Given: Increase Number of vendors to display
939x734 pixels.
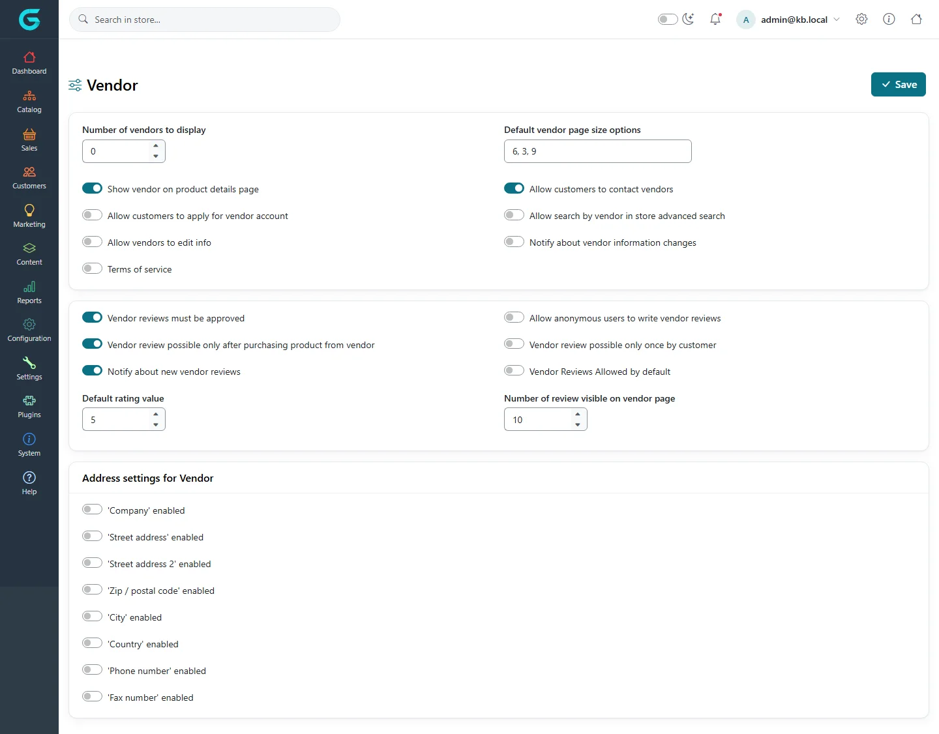Looking at the screenshot, I should (x=156, y=146).
